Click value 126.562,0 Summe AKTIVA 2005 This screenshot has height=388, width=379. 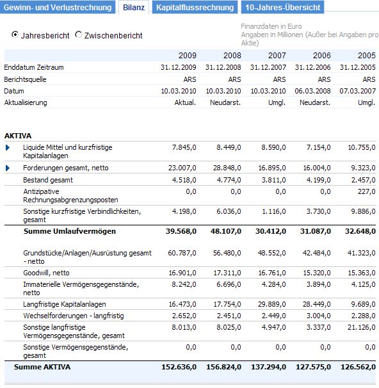(359, 367)
